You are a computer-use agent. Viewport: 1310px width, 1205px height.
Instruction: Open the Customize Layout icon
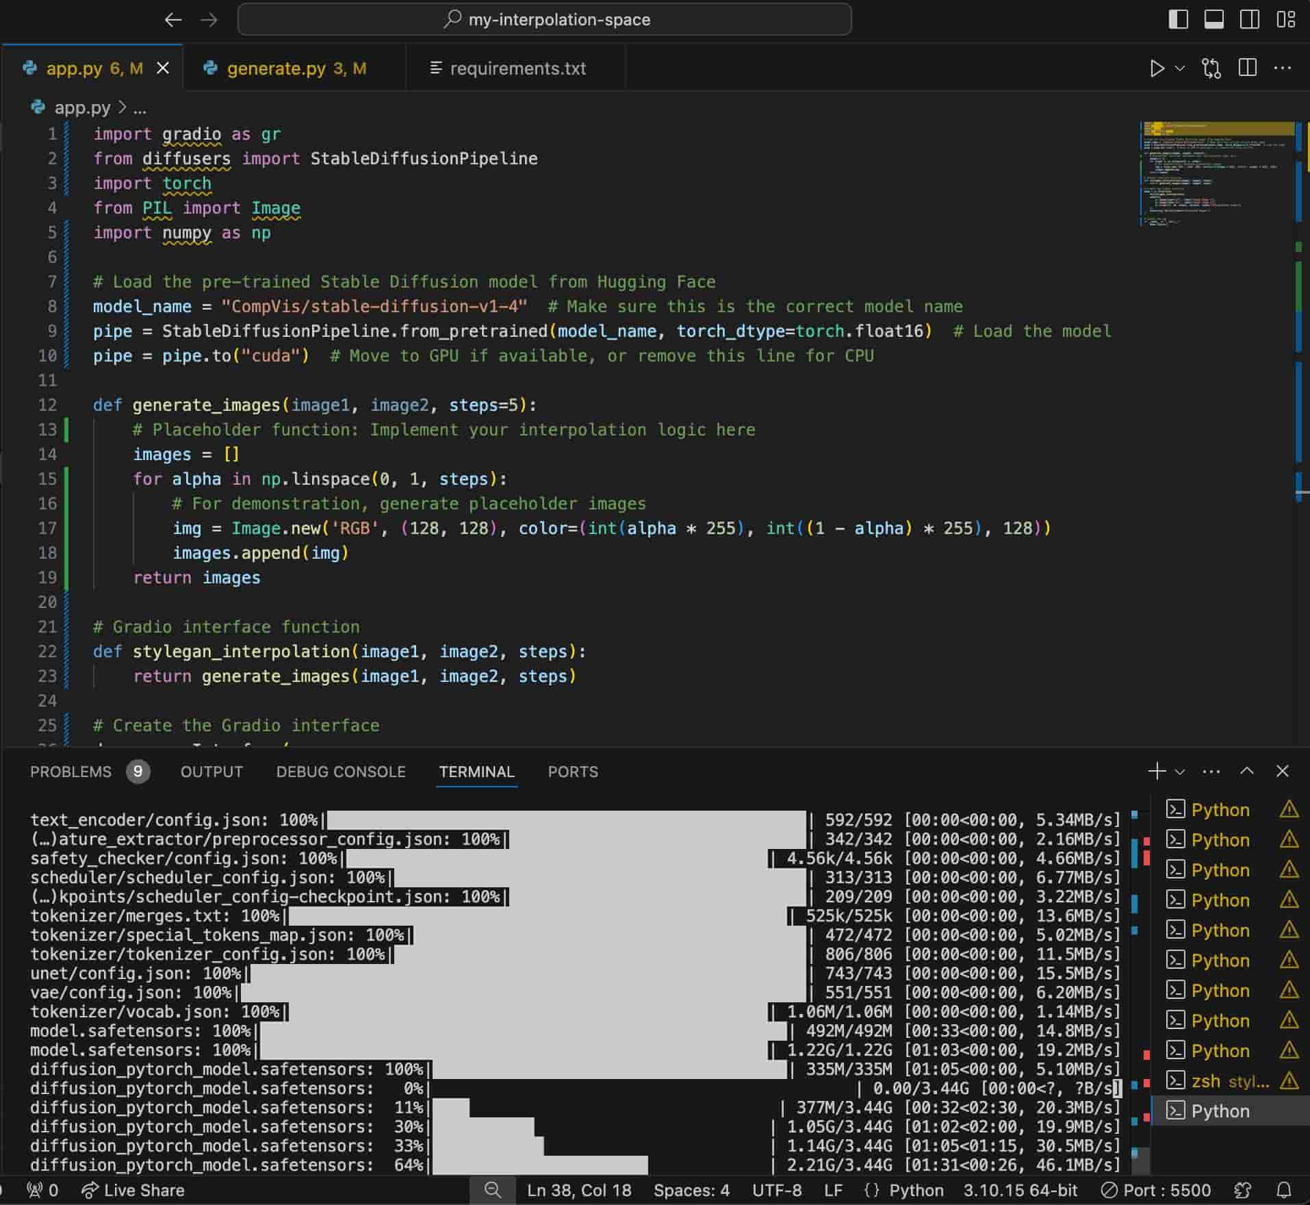coord(1285,19)
